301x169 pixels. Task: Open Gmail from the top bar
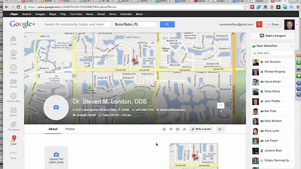101,14
